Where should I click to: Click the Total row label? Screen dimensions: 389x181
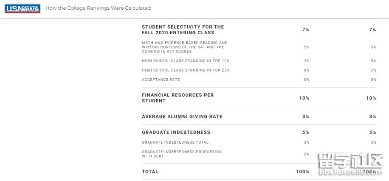click(150, 172)
